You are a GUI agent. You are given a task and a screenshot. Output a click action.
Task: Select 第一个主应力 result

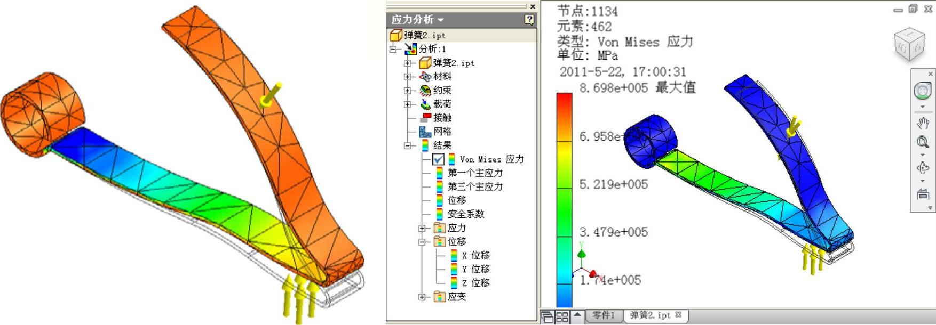[475, 173]
